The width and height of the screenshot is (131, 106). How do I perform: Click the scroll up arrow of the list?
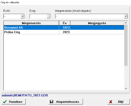[126, 23]
